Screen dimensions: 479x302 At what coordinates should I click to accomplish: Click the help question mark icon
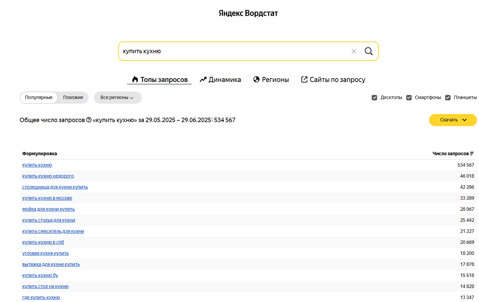(x=89, y=120)
